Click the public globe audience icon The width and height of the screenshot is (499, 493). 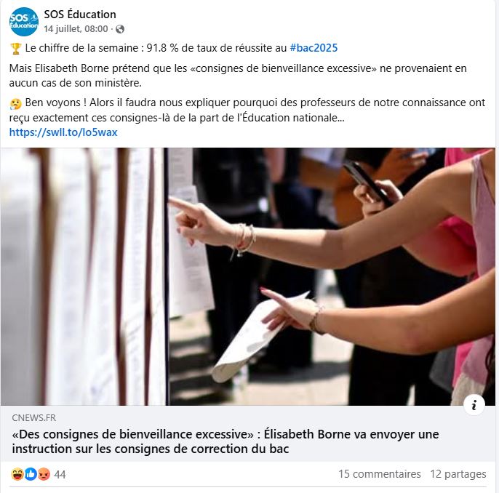(x=120, y=29)
